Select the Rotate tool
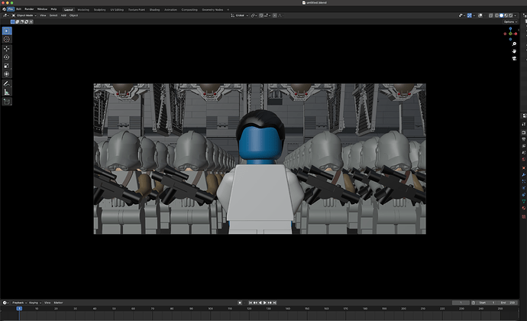Viewport: 527px width, 321px height. pyautogui.click(x=7, y=57)
